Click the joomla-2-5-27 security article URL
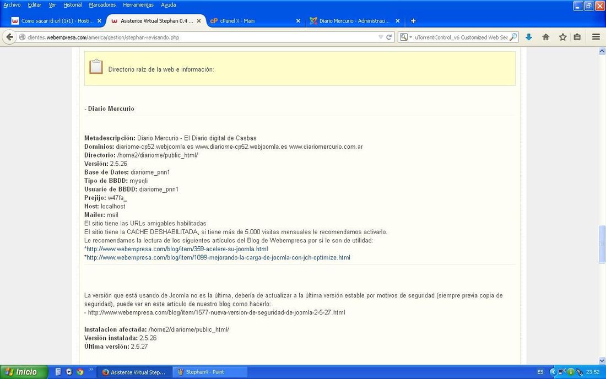Viewport: 606px width, 379px height. pos(217,312)
